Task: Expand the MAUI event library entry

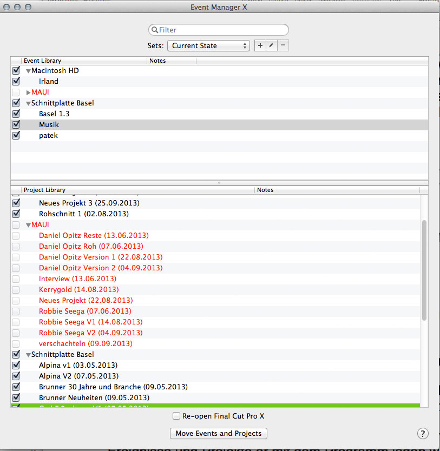Action: tap(28, 92)
